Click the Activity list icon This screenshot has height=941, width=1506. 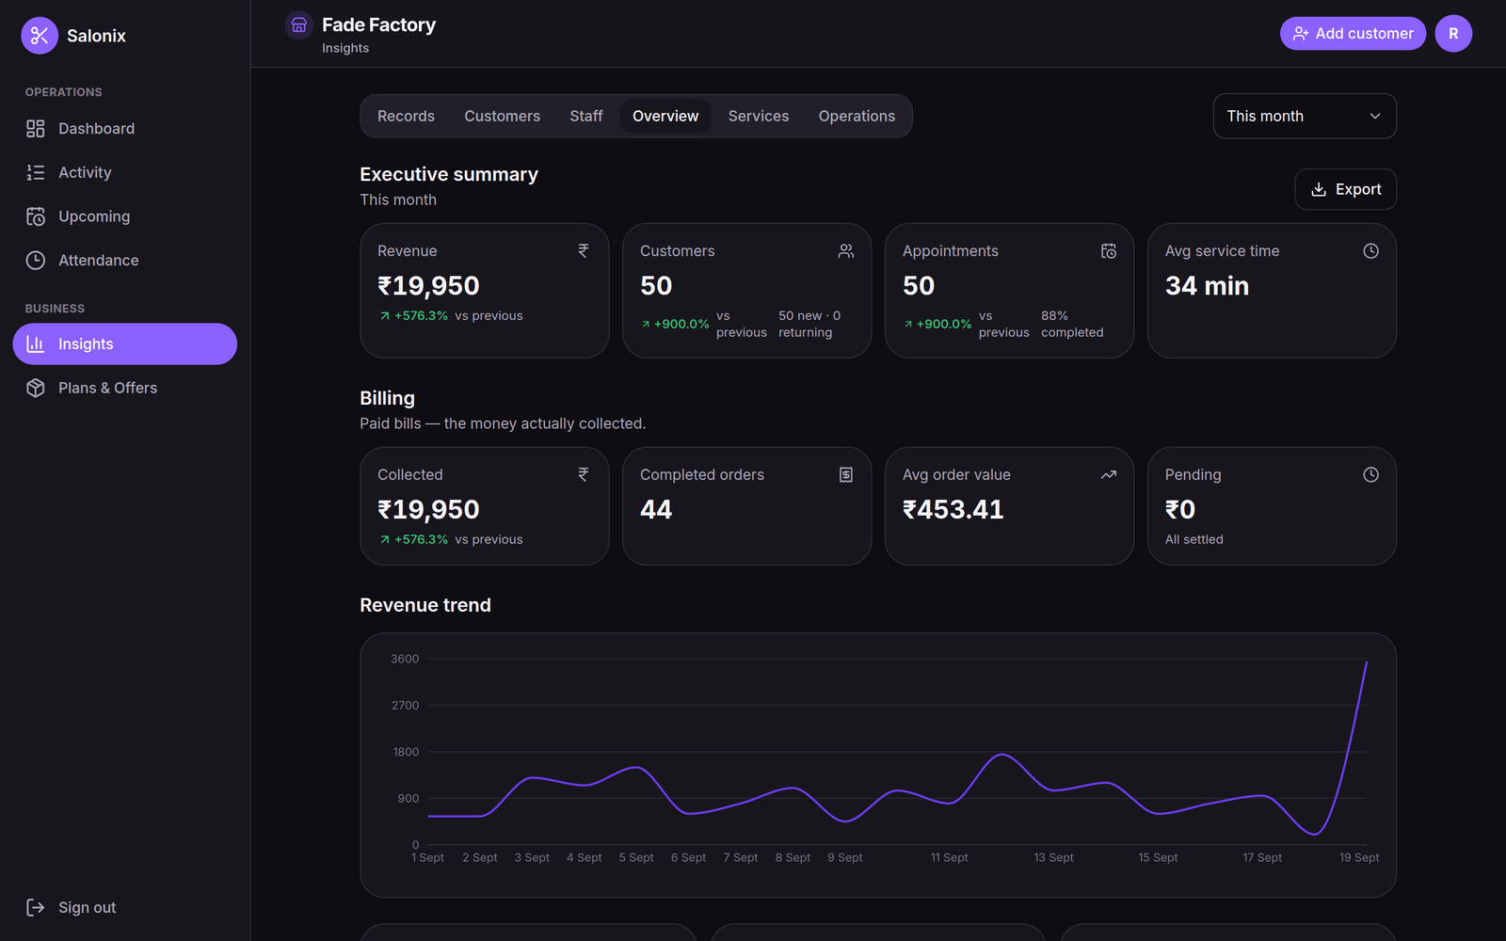(x=36, y=172)
